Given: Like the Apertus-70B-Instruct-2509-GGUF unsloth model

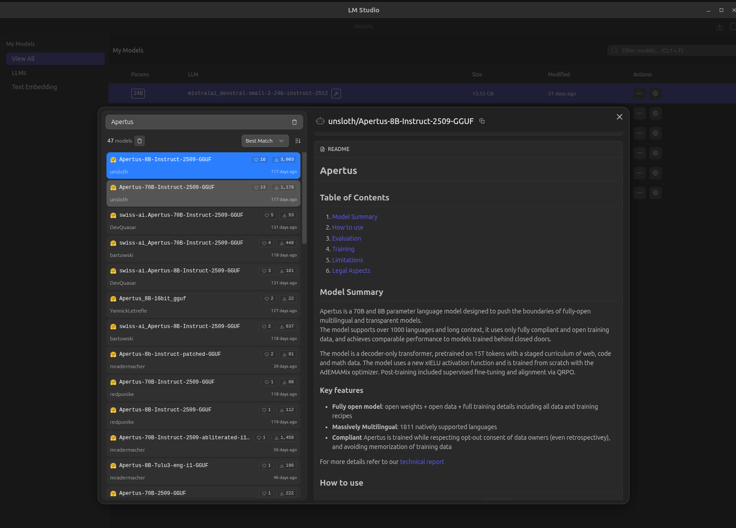Looking at the screenshot, I should [260, 188].
